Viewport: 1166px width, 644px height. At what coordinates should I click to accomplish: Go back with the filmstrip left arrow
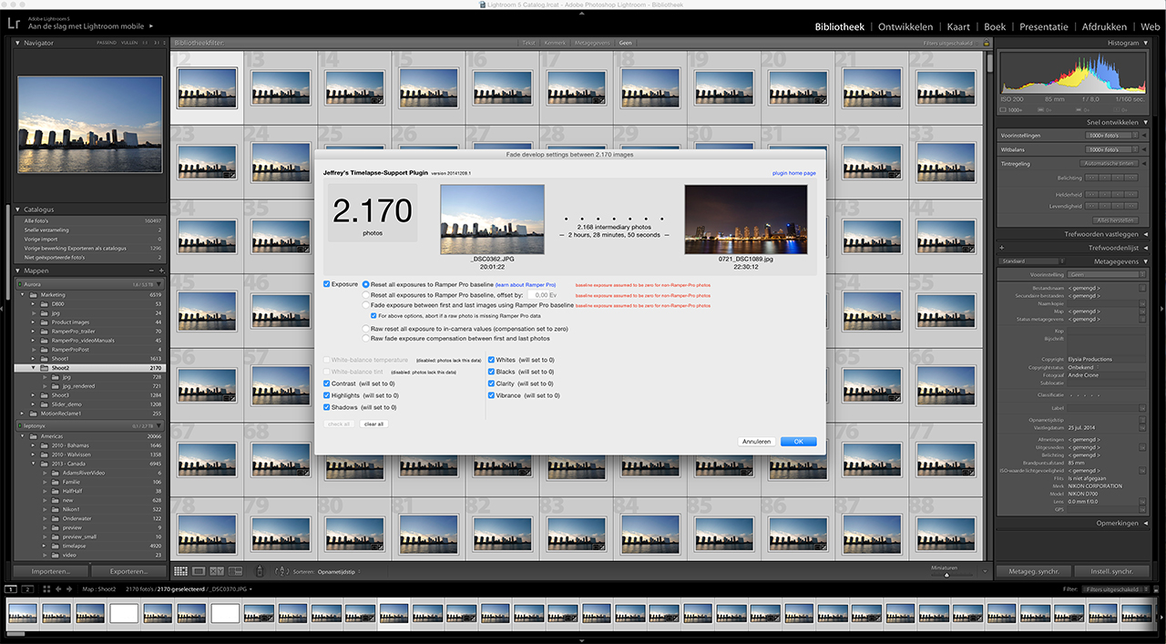(x=58, y=589)
